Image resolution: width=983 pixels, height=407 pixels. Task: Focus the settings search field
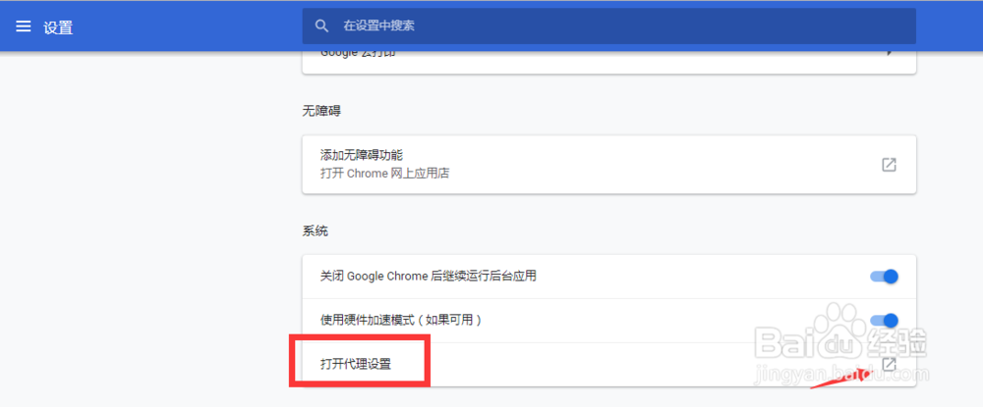[x=608, y=26]
